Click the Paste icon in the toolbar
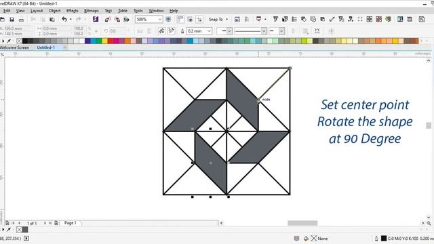Viewport: 434px width, 244px height. pyautogui.click(x=52, y=20)
